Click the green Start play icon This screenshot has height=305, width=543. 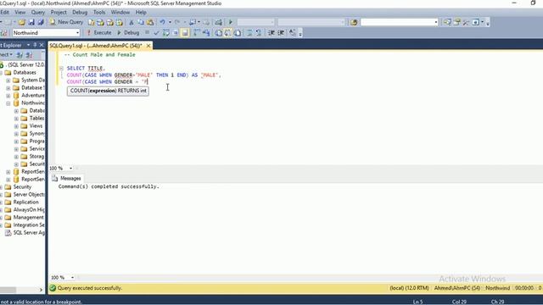pos(231,22)
